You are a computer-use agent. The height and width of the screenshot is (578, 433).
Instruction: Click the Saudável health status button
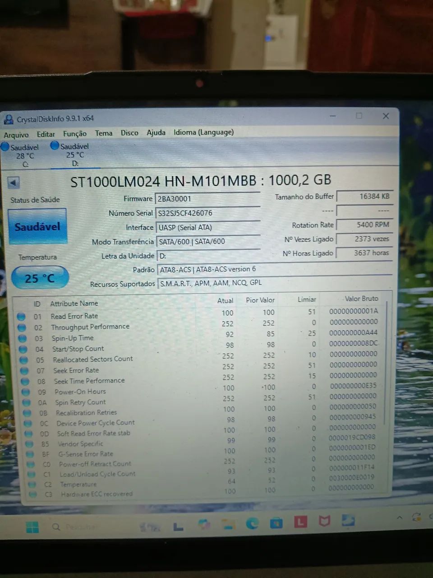[x=37, y=226]
